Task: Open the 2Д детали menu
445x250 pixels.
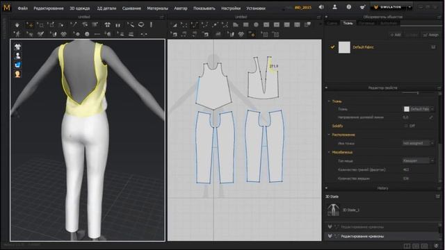Action: coord(106,8)
